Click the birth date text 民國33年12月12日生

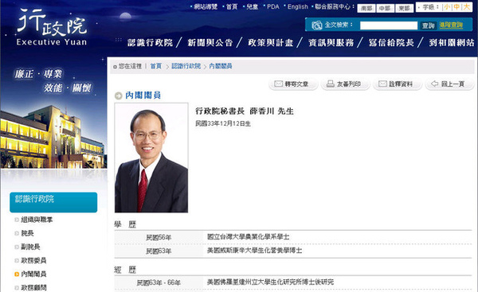(x=223, y=123)
